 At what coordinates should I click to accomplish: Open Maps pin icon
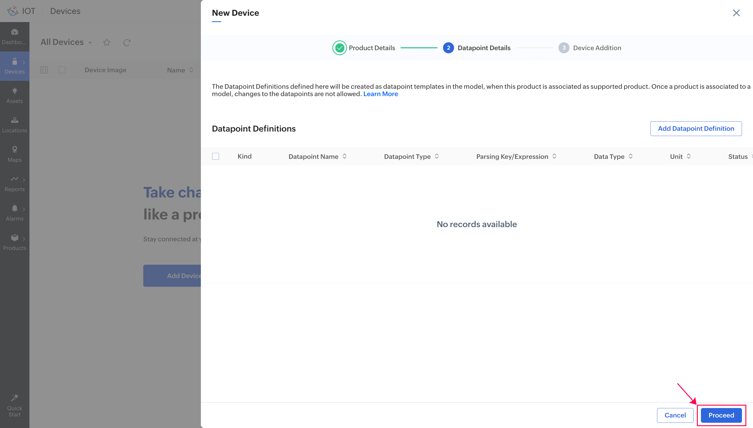coord(14,150)
